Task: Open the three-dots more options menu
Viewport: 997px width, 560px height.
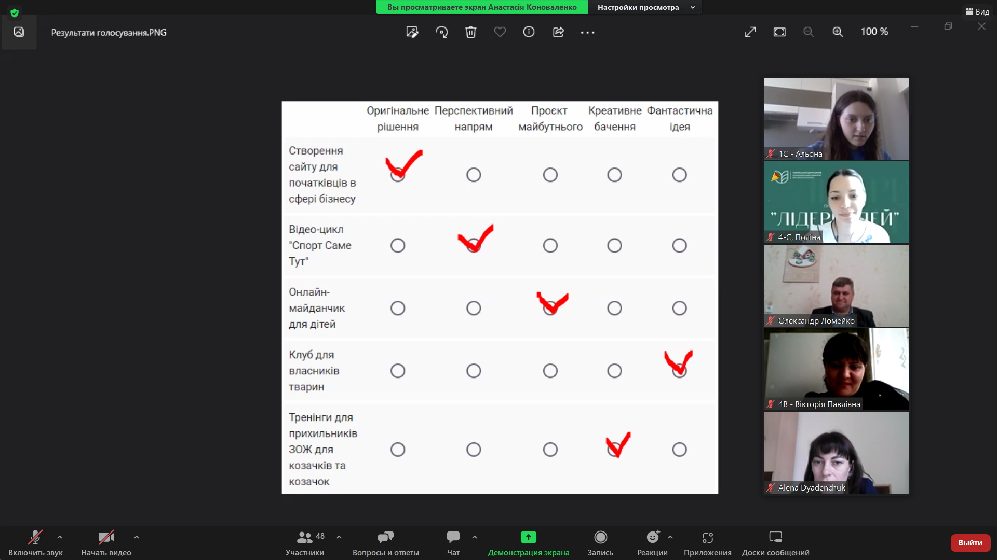Action: coord(587,32)
